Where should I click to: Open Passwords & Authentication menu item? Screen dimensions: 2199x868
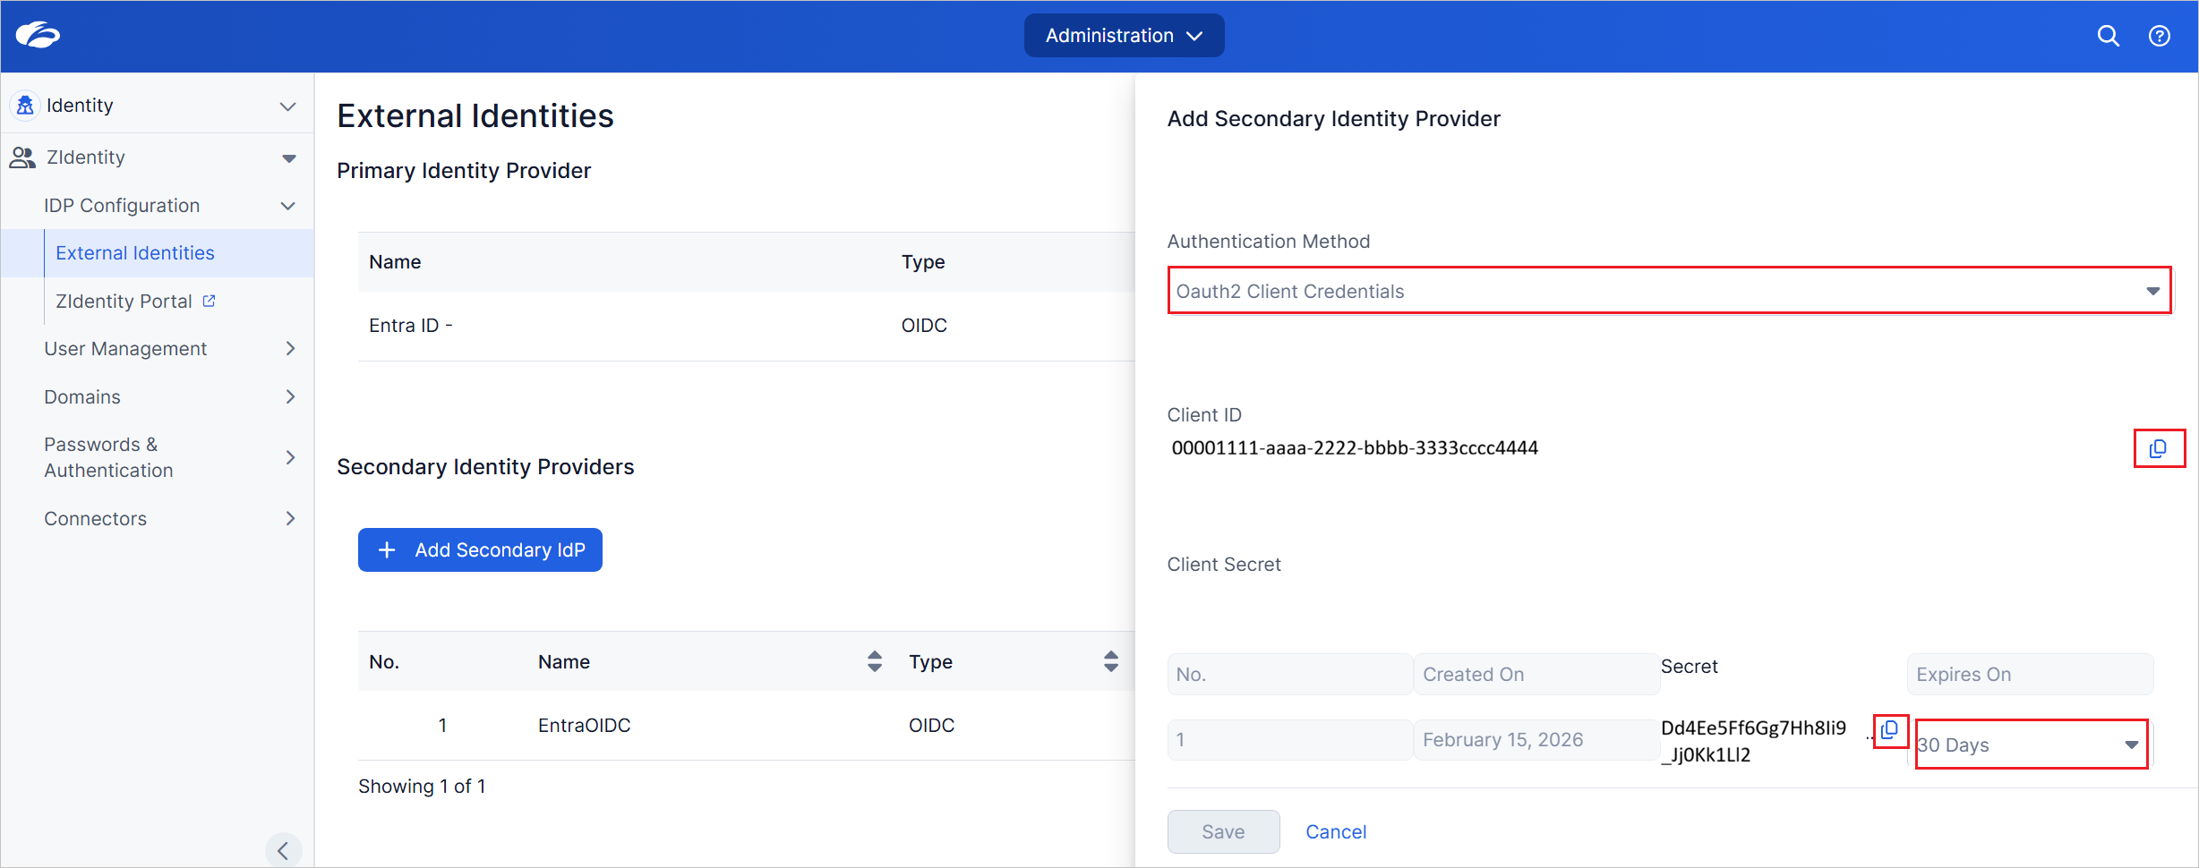(108, 457)
